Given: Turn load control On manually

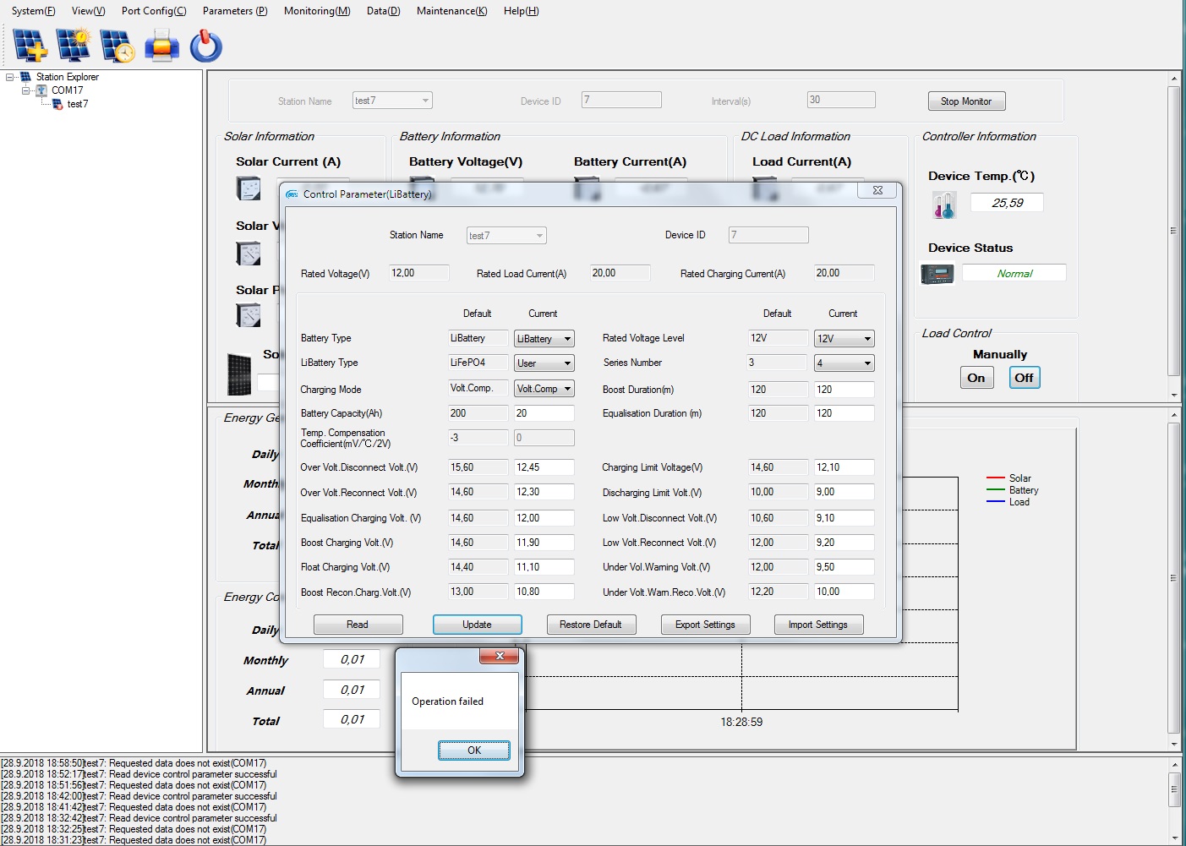Looking at the screenshot, I should point(976,378).
